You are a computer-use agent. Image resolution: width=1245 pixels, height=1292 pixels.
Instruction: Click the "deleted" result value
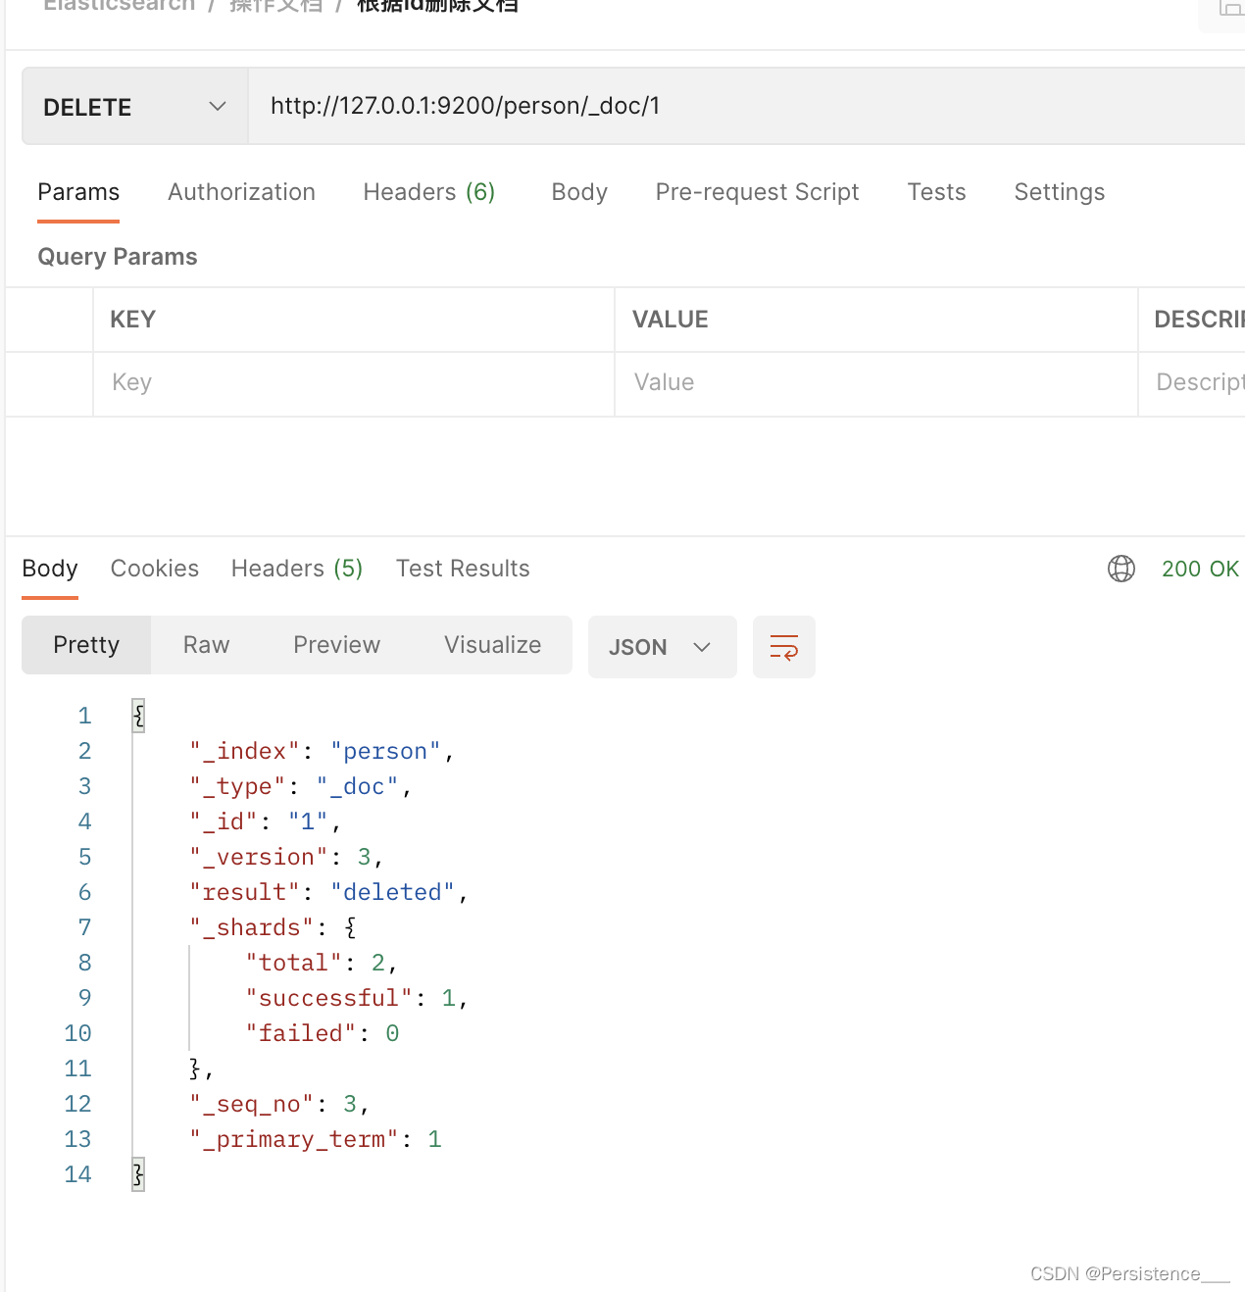pyautogui.click(x=393, y=893)
